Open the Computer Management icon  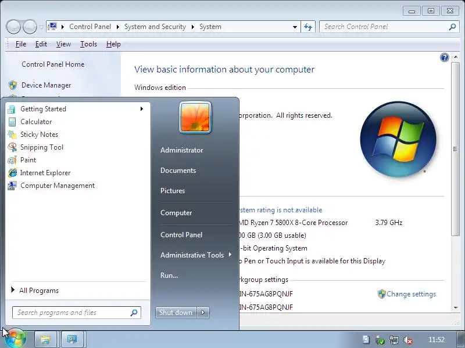pyautogui.click(x=12, y=186)
